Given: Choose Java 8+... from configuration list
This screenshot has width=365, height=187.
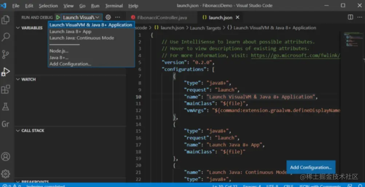Looking at the screenshot, I should (91, 58).
